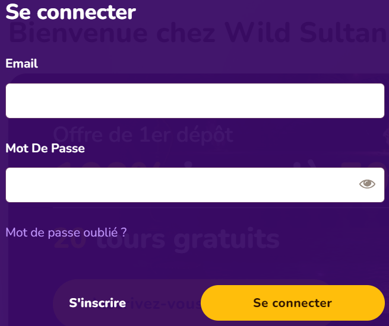This screenshot has height=326, width=389.
Task: Select the white Email text box
Action: coord(195,101)
